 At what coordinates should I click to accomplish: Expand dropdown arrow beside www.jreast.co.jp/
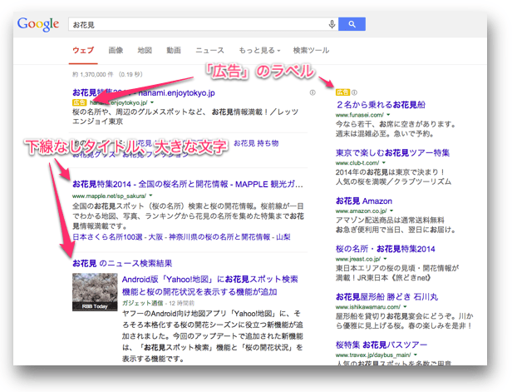pos(386,259)
